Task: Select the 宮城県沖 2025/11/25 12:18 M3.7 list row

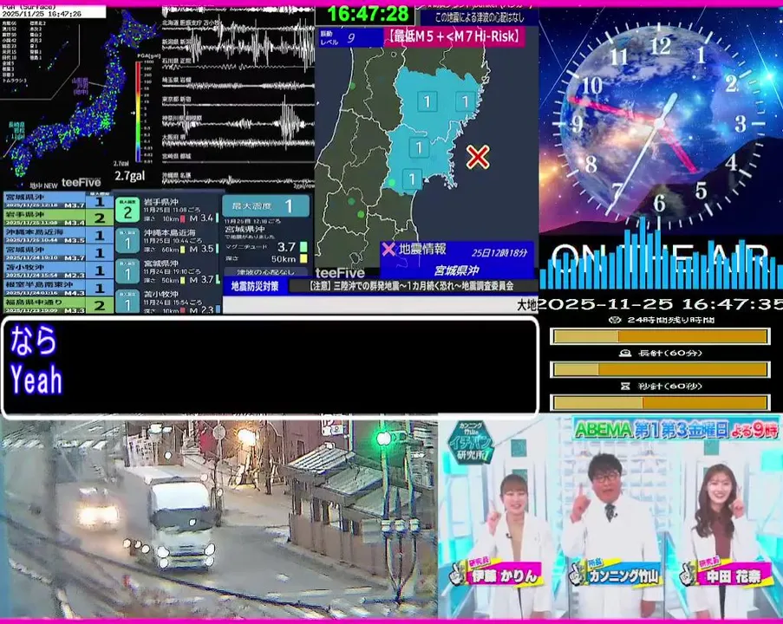Action: pyautogui.click(x=58, y=201)
